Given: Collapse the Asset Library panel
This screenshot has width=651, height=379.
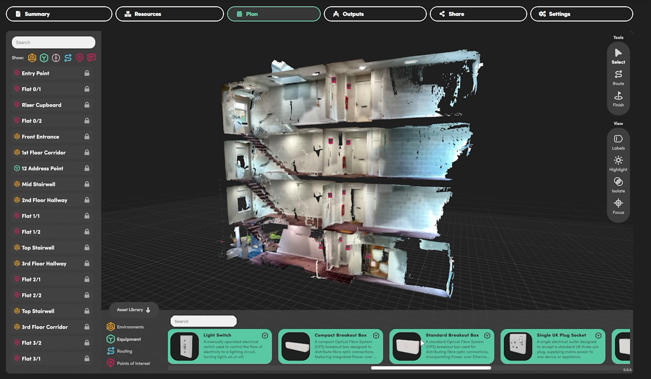Looking at the screenshot, I should pos(134,310).
